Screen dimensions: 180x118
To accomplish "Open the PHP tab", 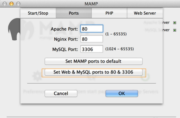I will pyautogui.click(x=109, y=13).
